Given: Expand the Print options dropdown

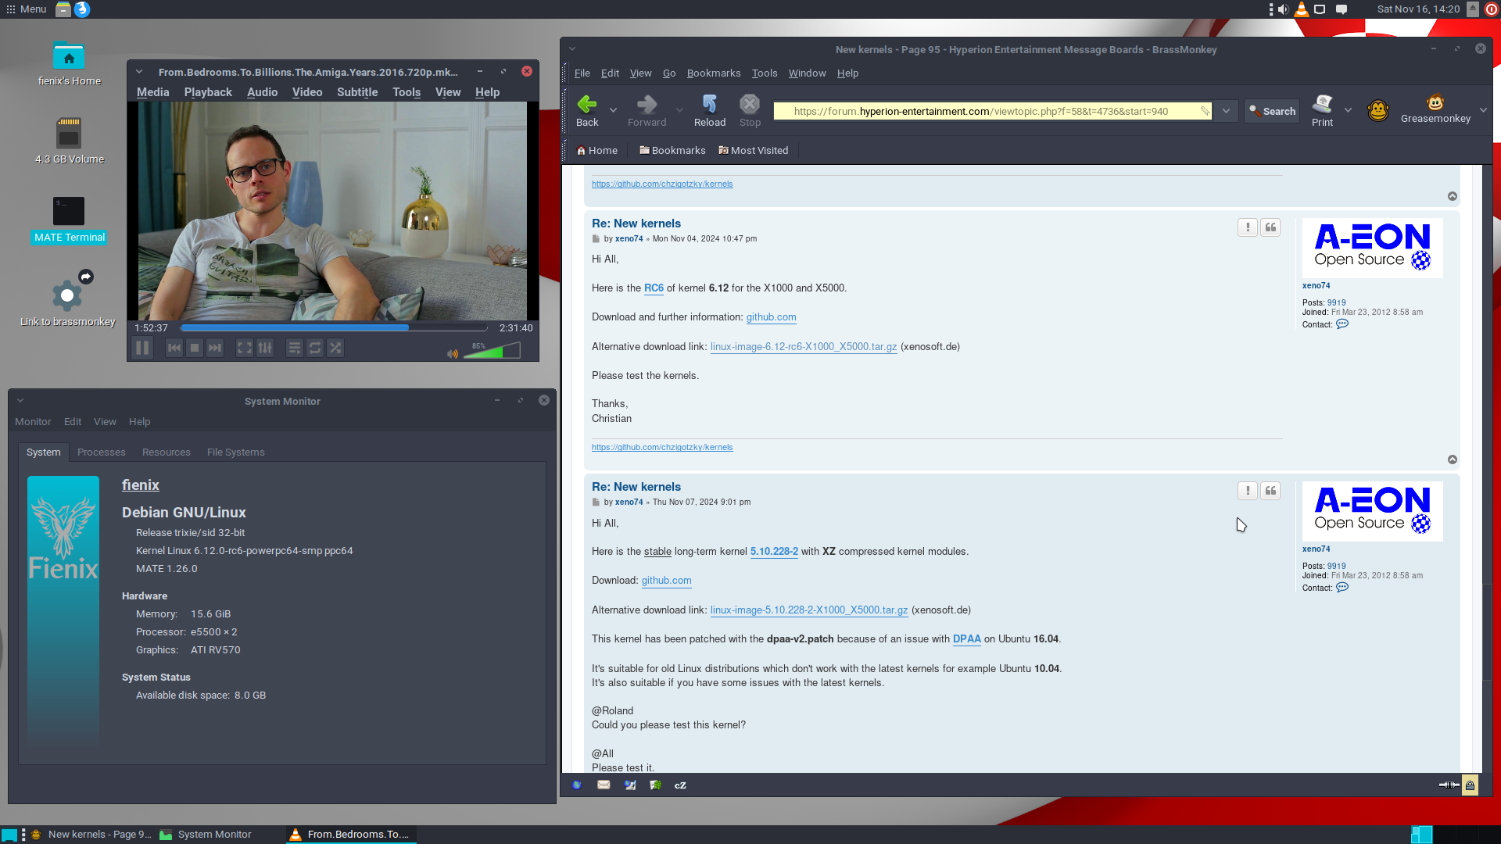Looking at the screenshot, I should click(1348, 110).
